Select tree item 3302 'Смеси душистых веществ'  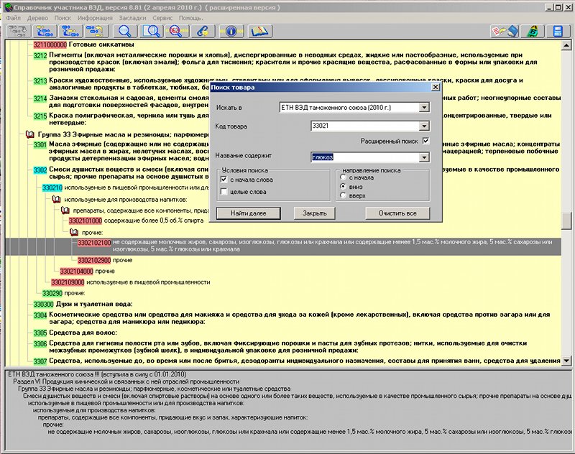[40, 170]
